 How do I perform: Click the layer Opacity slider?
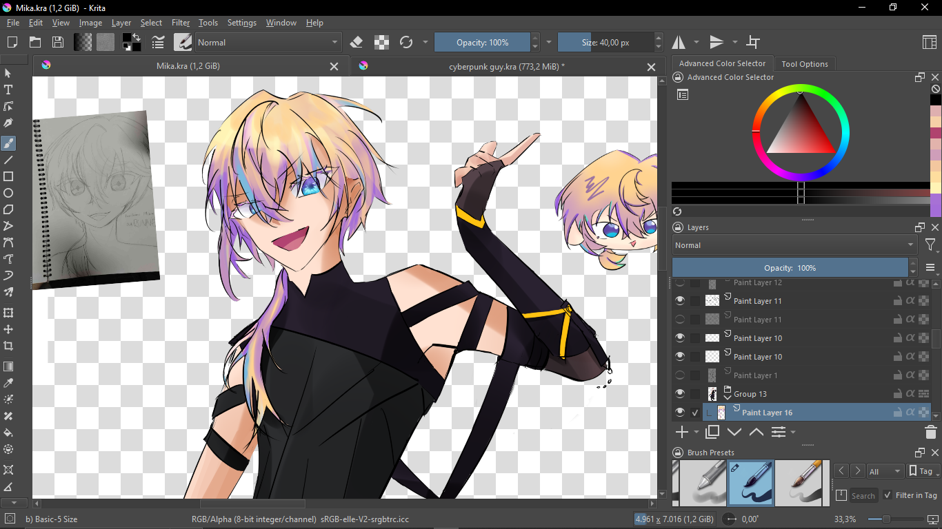[x=790, y=268]
